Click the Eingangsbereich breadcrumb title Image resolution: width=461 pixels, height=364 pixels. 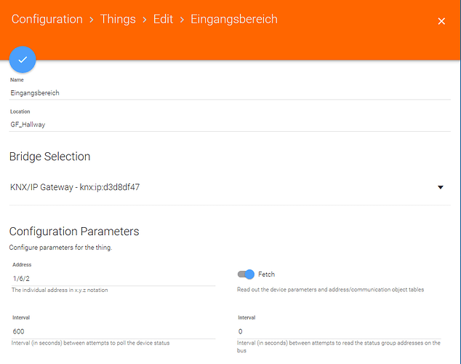[234, 19]
